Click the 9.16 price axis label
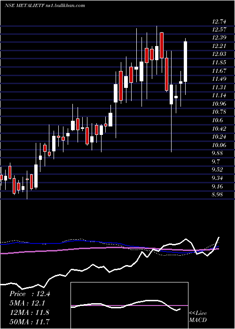The height and width of the screenshot is (329, 235). coord(218,186)
